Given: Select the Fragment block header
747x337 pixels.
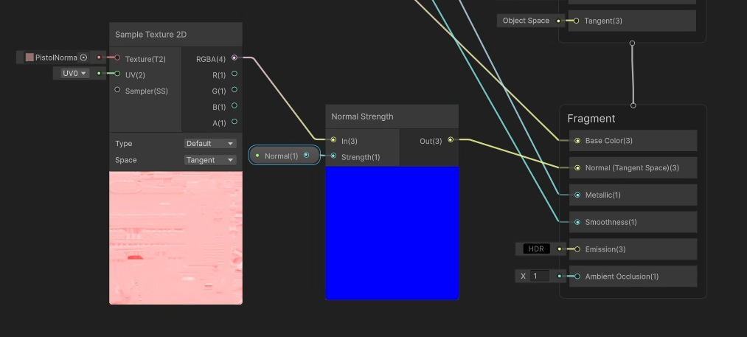Looking at the screenshot, I should 591,119.
